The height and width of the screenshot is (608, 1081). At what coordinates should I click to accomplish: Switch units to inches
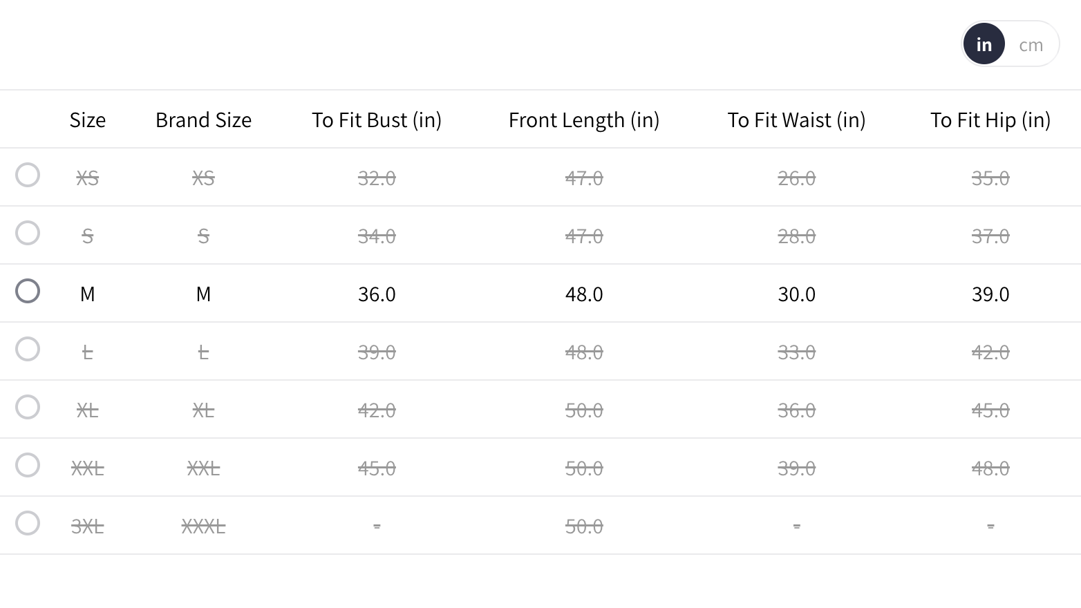pos(984,44)
